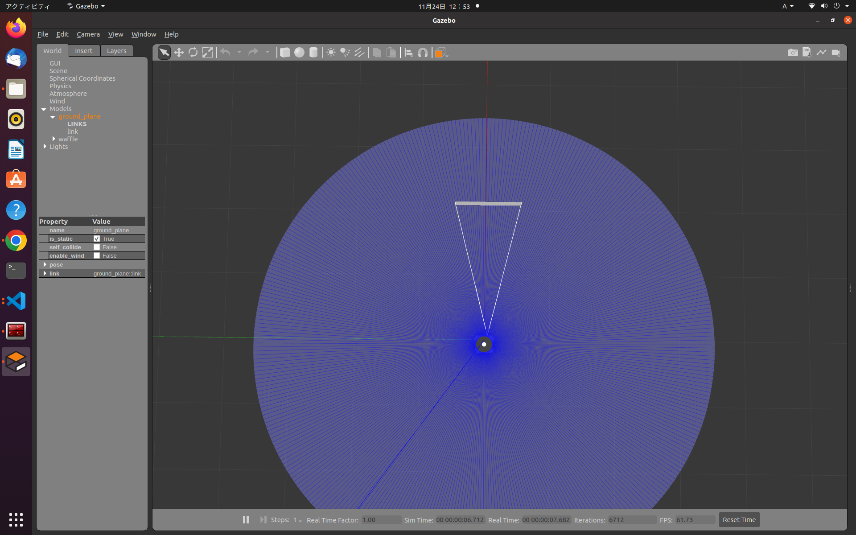Screen dimensions: 856x535
Task: Select the Wind tree item
Action: 57,101
